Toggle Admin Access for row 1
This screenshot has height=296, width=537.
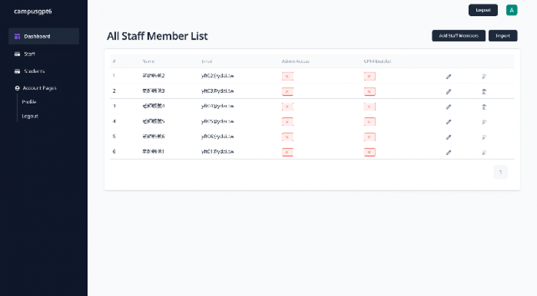click(x=287, y=77)
